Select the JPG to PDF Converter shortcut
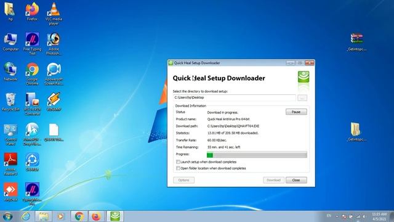 click(x=32, y=104)
